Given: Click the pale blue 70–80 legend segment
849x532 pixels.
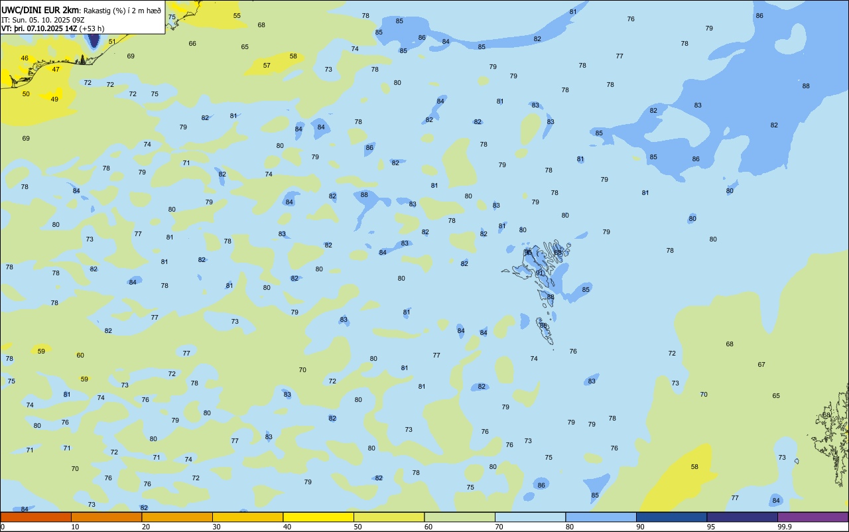Looking at the screenshot, I should (530, 517).
